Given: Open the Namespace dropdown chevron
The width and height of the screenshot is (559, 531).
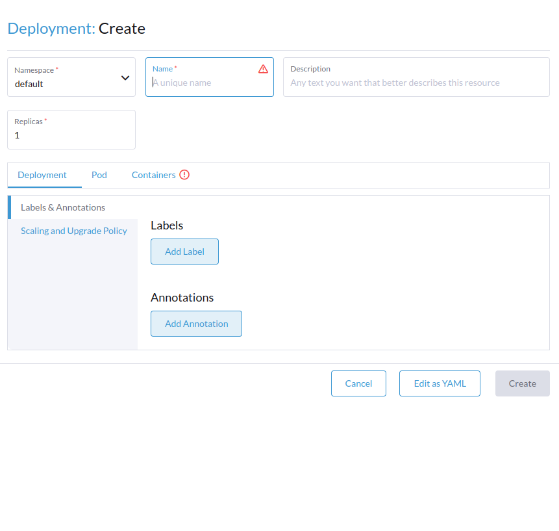Looking at the screenshot, I should tap(125, 77).
